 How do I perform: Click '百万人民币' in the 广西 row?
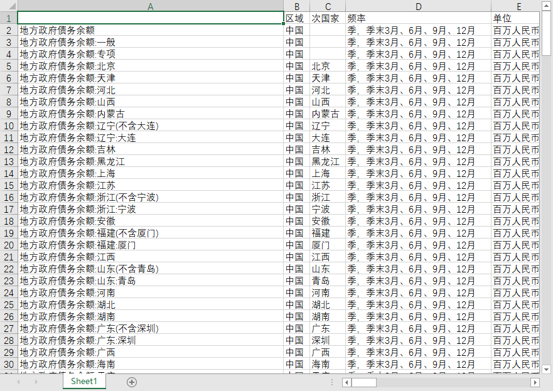tap(515, 353)
